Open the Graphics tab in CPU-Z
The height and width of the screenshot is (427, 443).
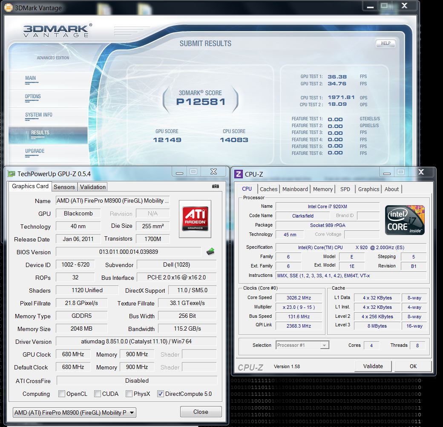click(368, 189)
